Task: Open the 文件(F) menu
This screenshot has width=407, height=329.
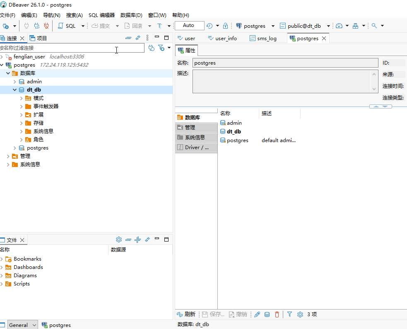Action: (x=8, y=15)
